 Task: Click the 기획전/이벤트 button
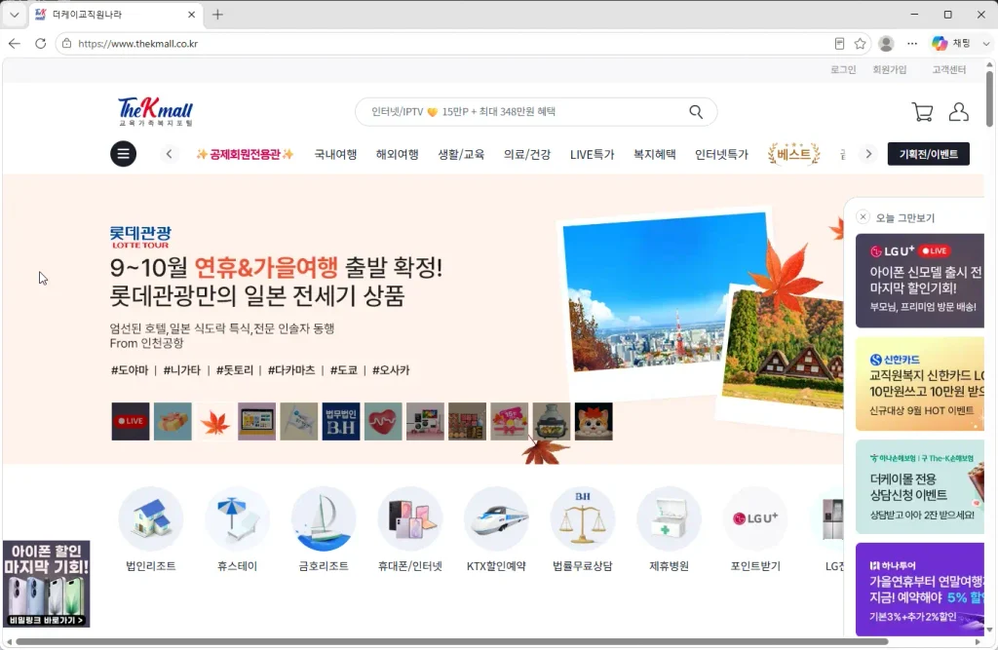coord(929,154)
